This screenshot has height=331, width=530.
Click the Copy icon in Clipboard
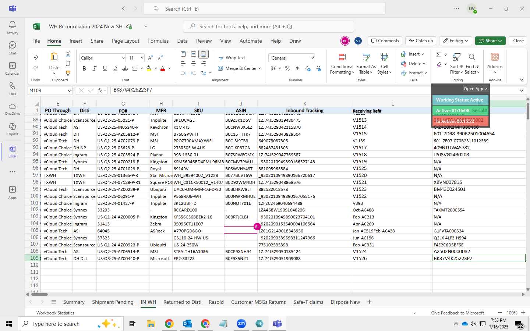pyautogui.click(x=68, y=64)
